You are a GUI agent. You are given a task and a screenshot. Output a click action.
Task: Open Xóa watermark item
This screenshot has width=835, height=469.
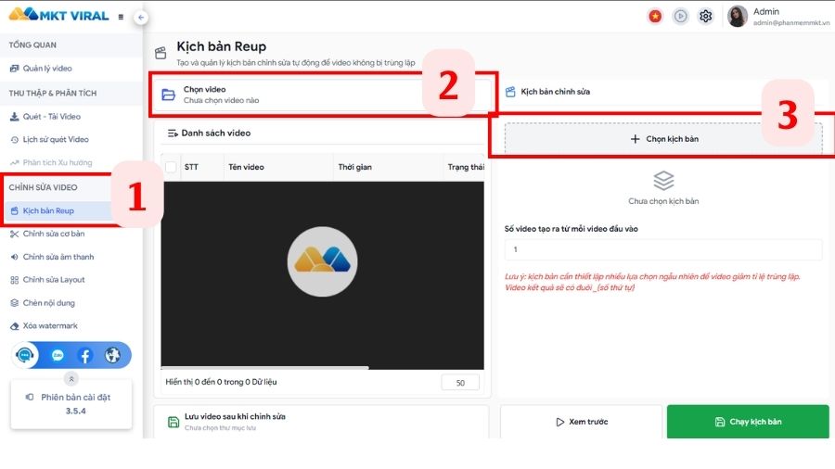pyautogui.click(x=44, y=326)
